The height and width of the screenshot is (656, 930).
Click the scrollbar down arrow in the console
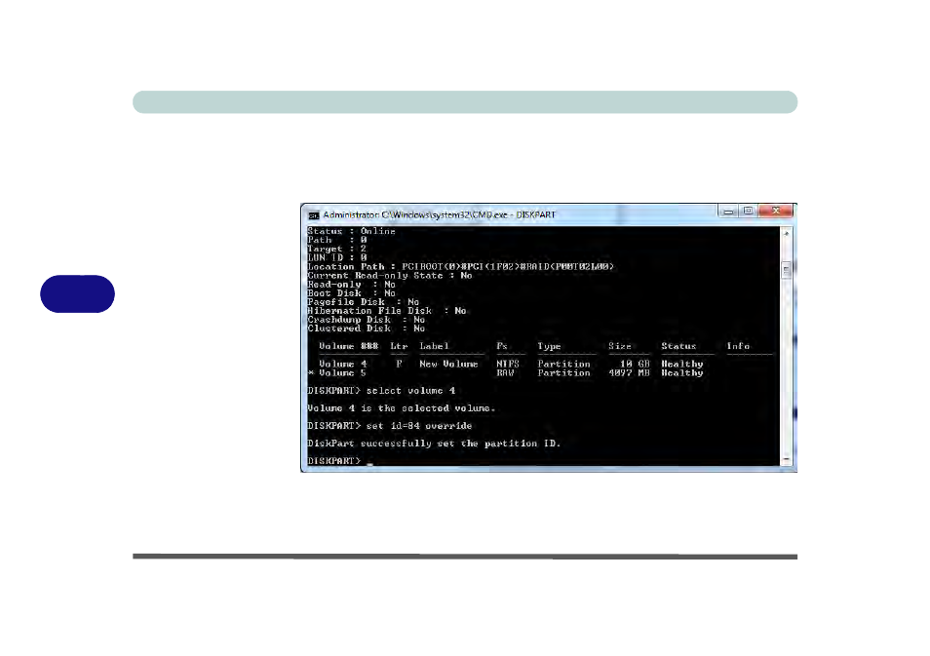787,460
